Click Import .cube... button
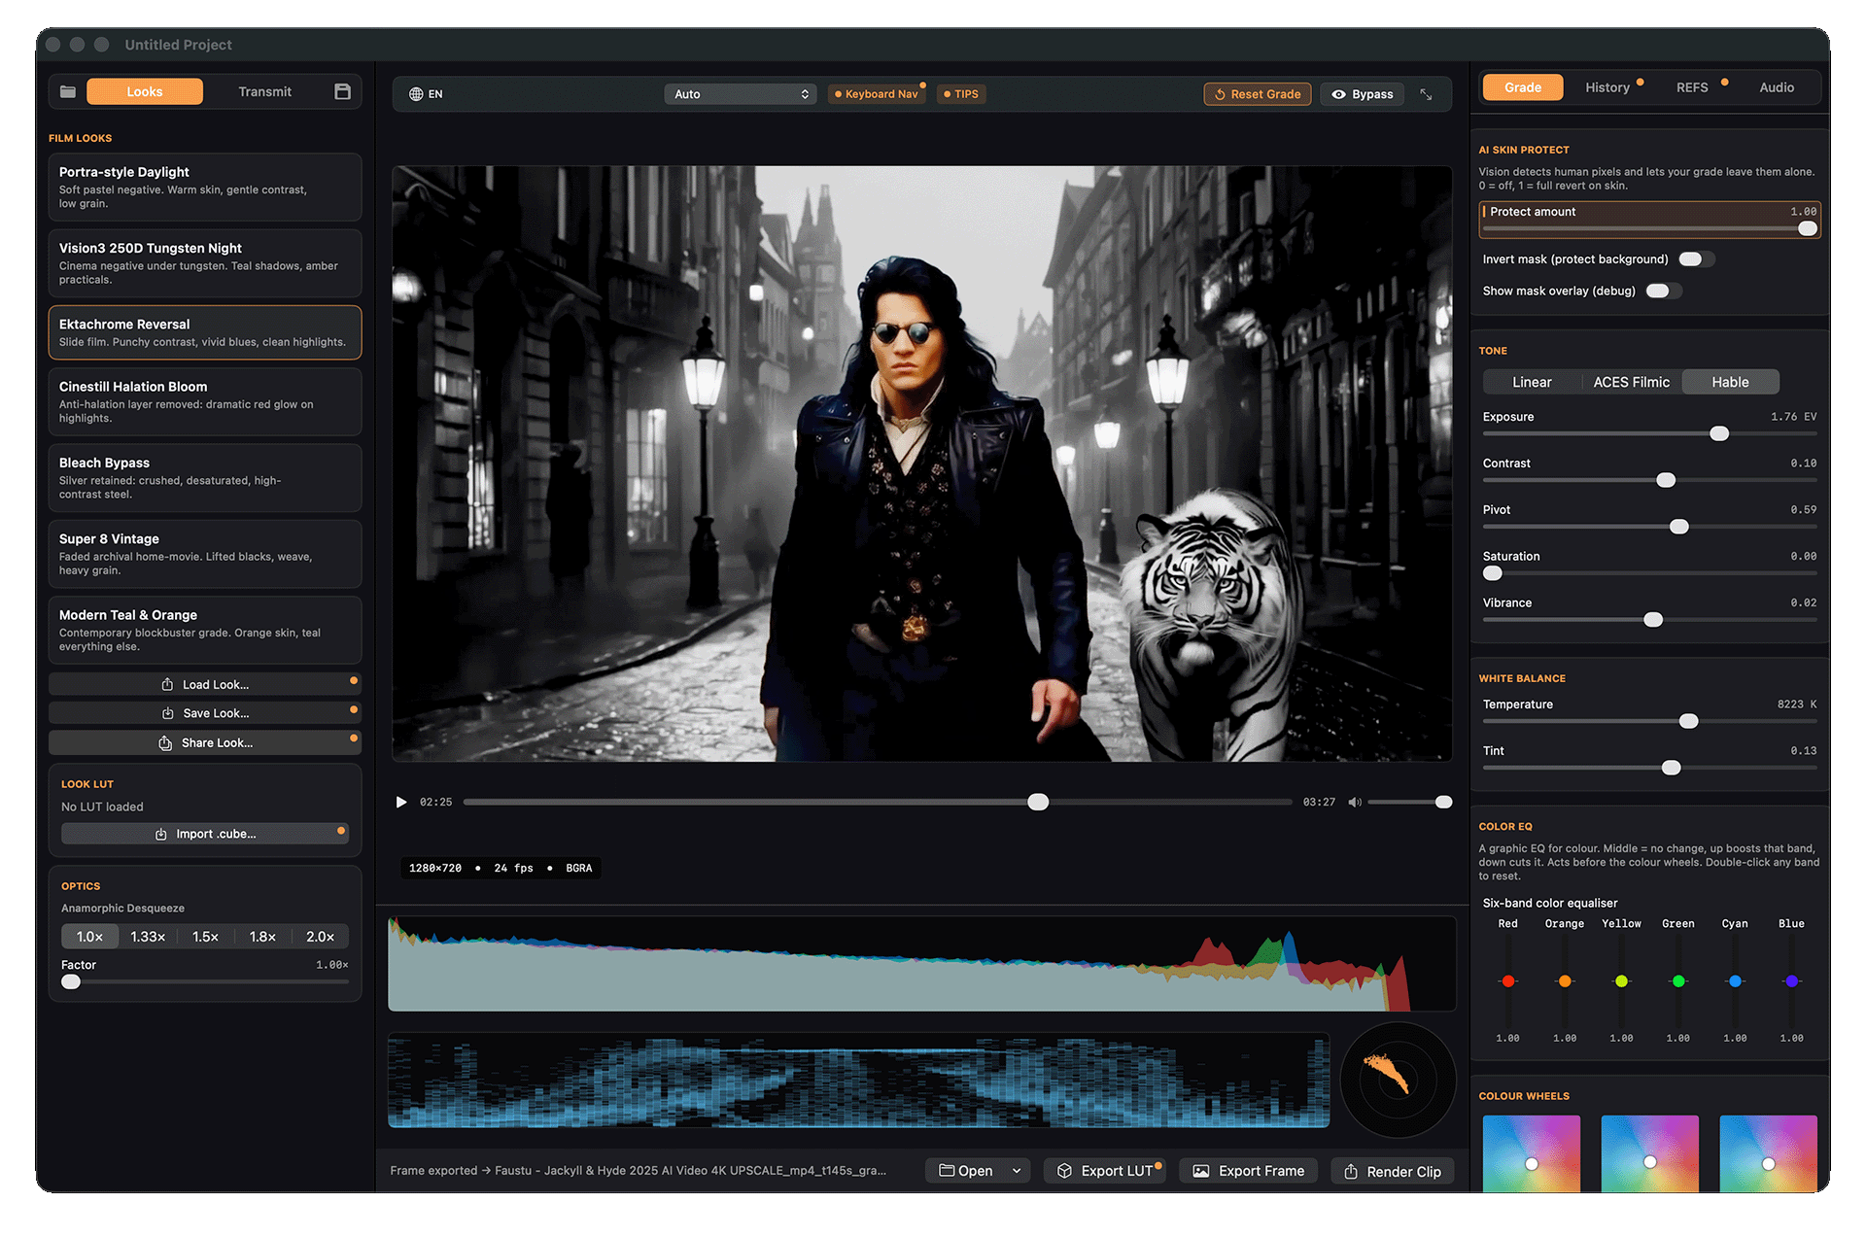1866x1237 pixels. coord(205,834)
